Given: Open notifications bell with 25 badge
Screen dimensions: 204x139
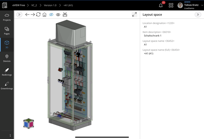Looking at the screenshot, I should click(161, 5).
